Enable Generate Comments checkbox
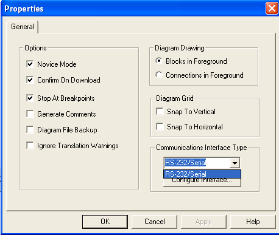279x235 pixels. 30,114
